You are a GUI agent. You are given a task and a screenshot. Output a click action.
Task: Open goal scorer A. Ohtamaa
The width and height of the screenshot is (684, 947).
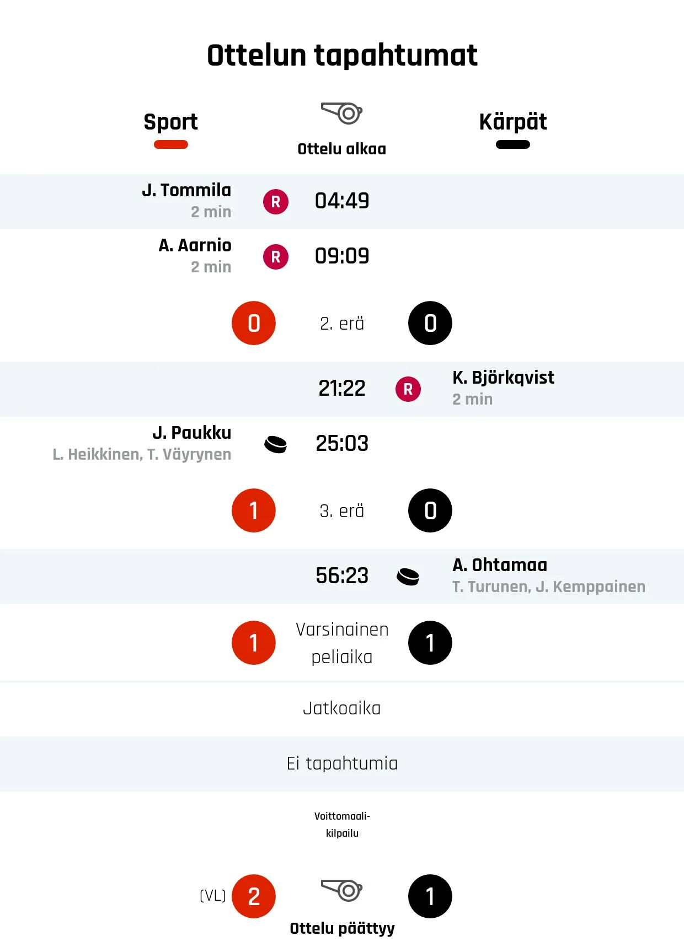point(500,565)
